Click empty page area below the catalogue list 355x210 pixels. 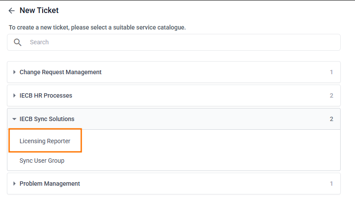coord(174,202)
